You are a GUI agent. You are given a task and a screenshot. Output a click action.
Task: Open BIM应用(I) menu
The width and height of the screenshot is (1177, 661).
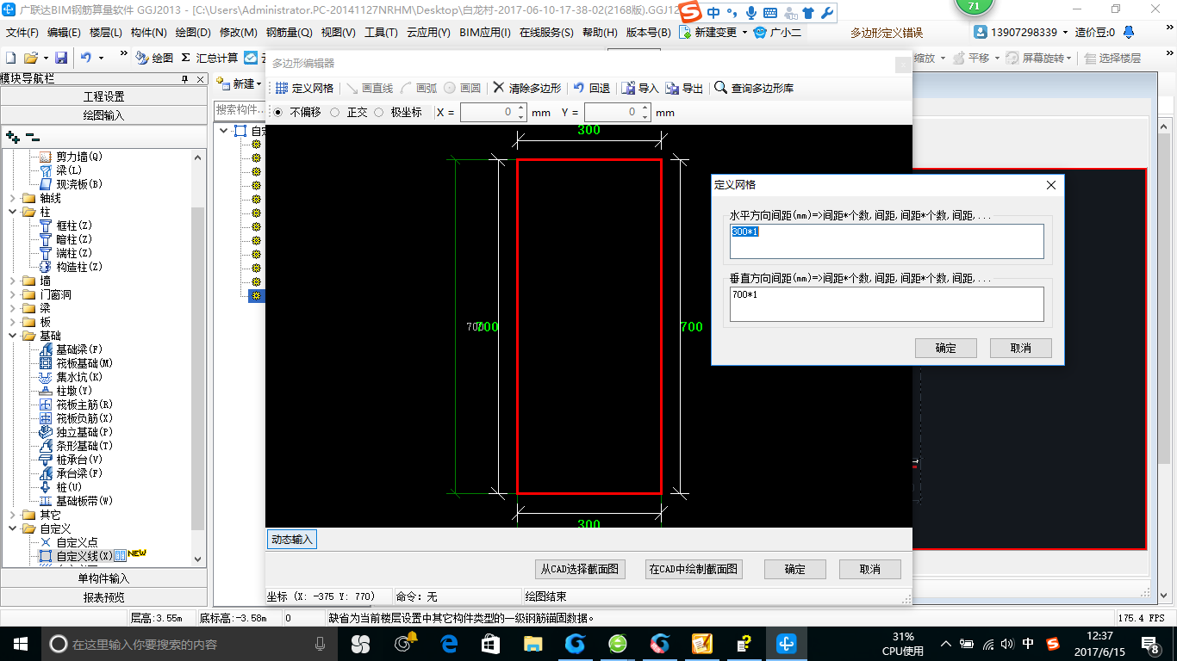[485, 33]
